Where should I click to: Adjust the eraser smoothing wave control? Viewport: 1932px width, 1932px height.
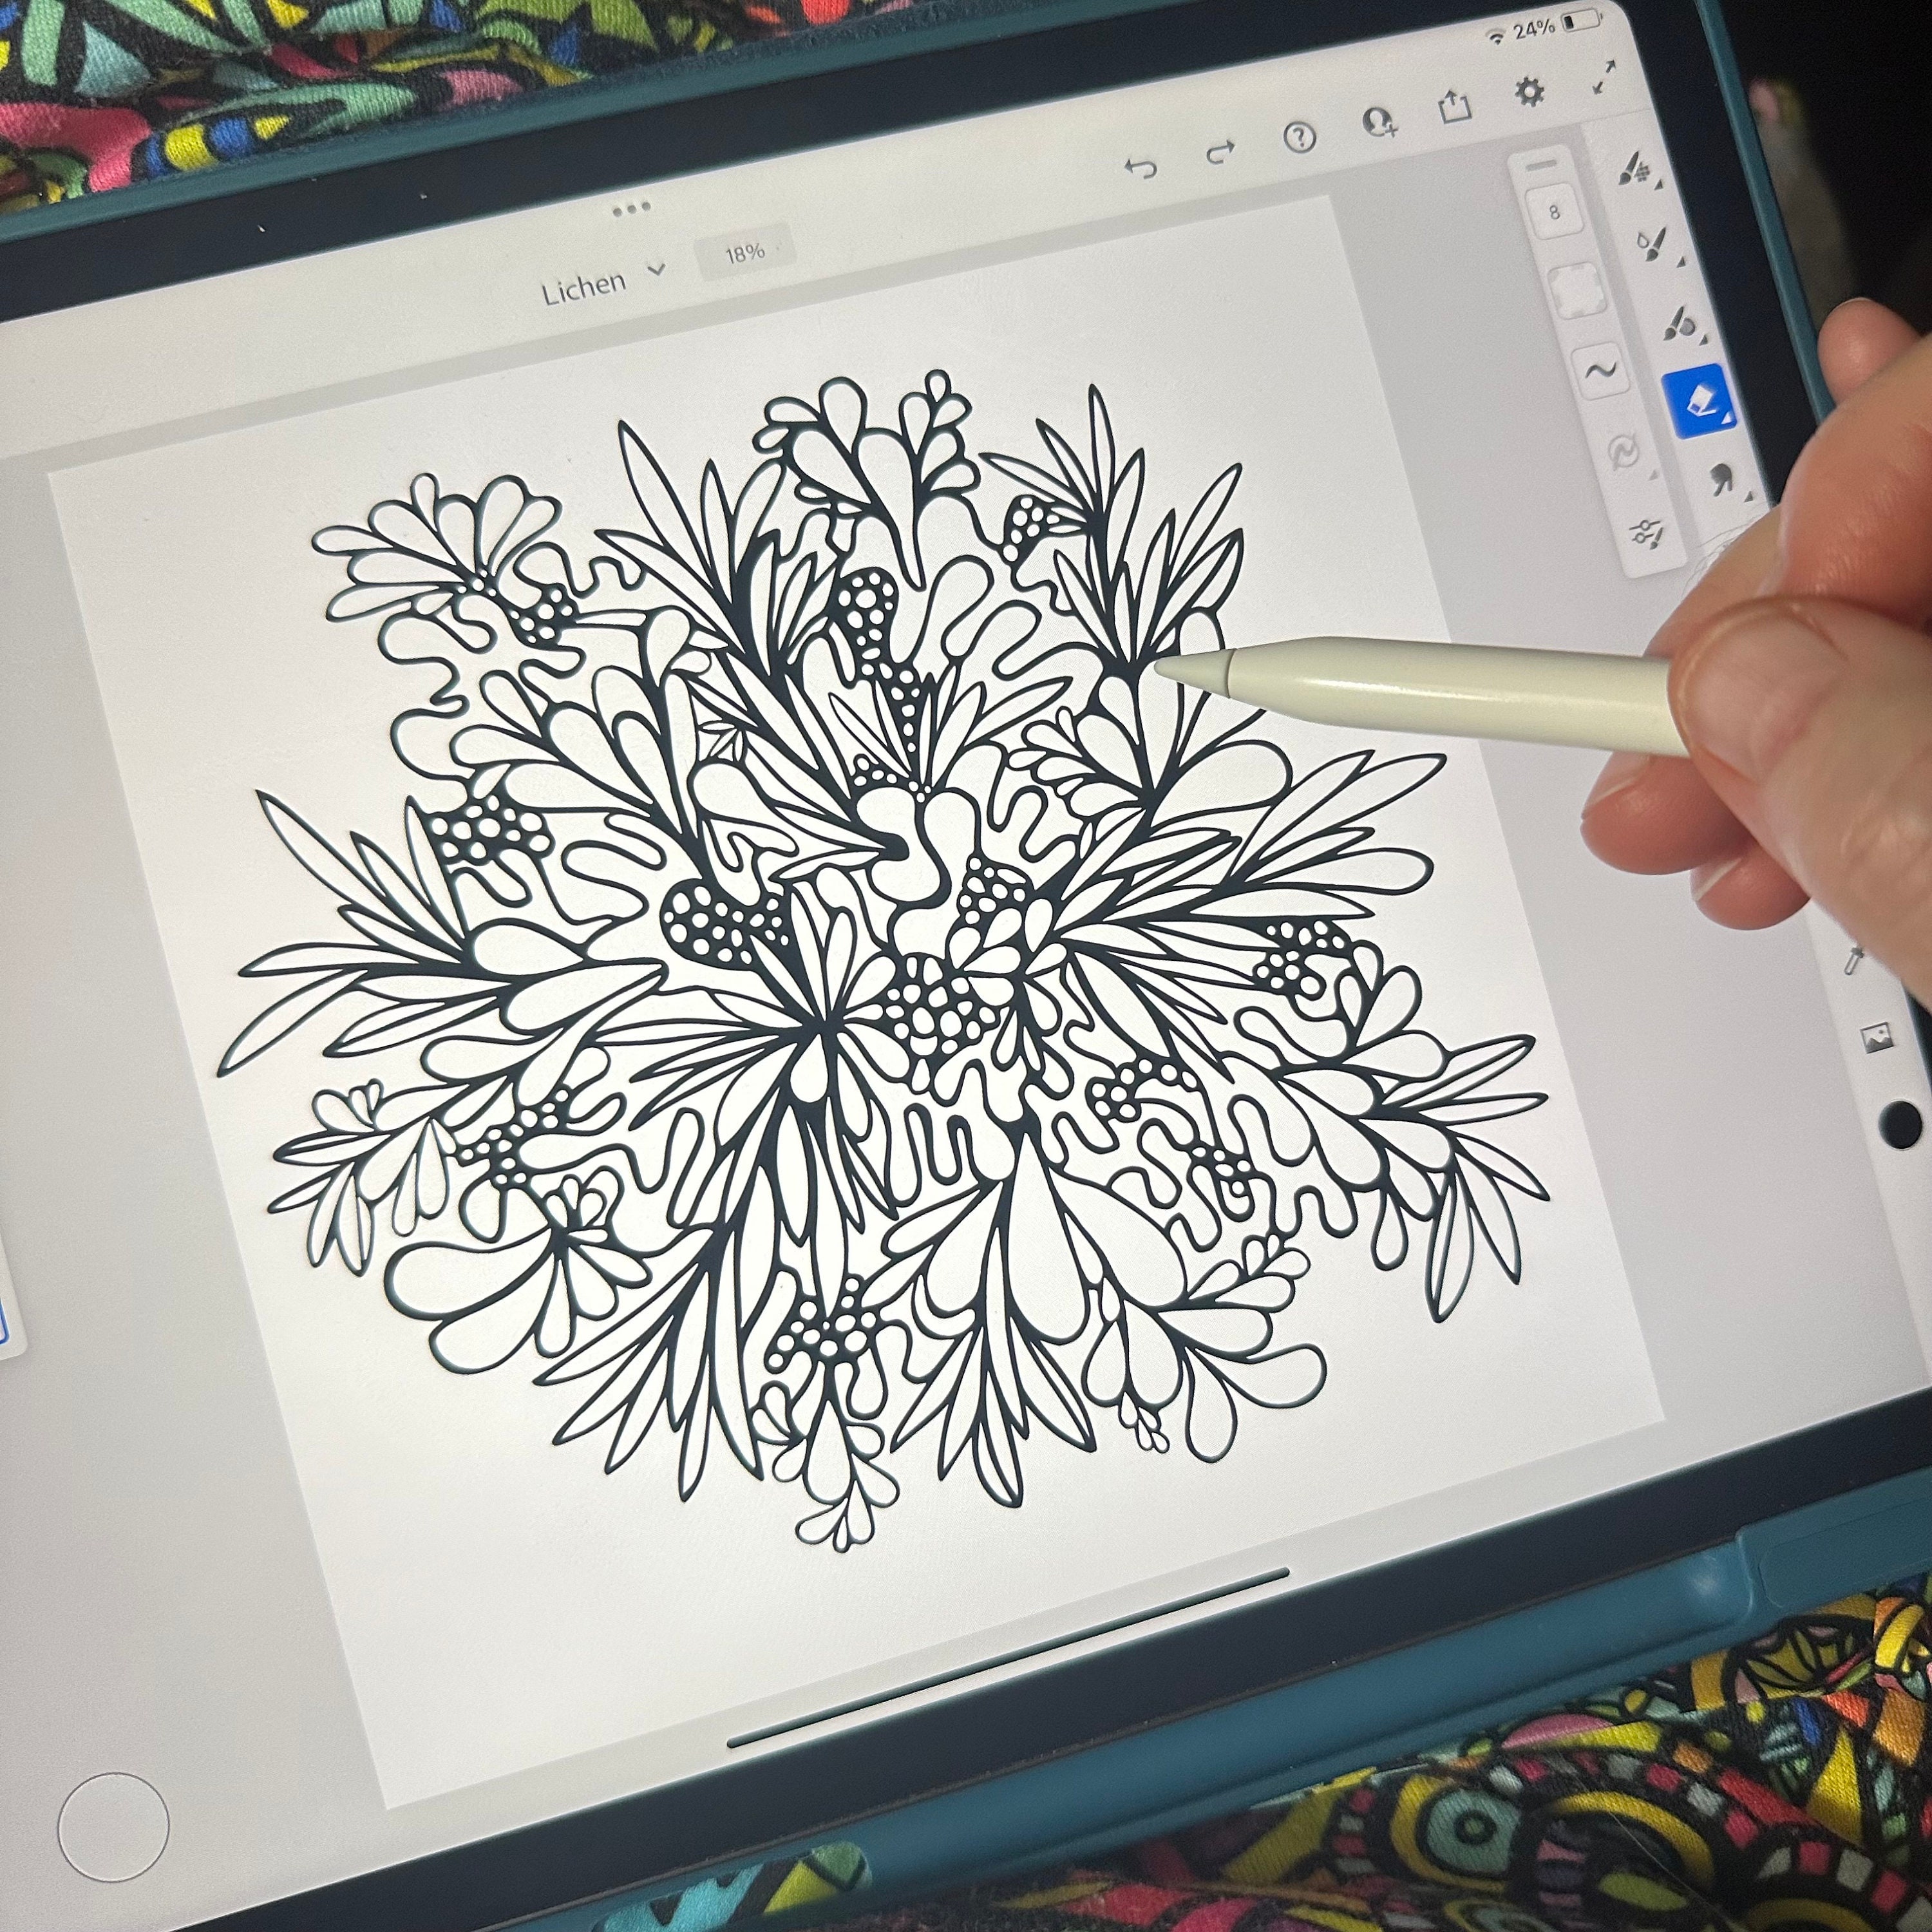(x=1600, y=371)
